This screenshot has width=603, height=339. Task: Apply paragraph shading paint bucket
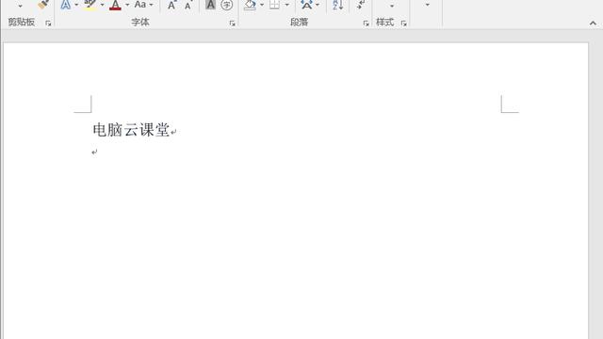(251, 5)
